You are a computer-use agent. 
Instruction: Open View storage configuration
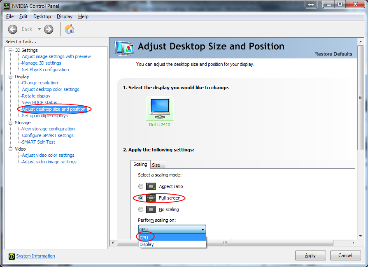coord(48,129)
